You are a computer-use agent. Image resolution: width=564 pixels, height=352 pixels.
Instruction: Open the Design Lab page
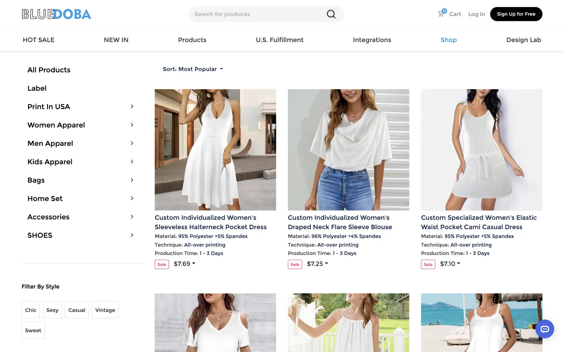524,40
